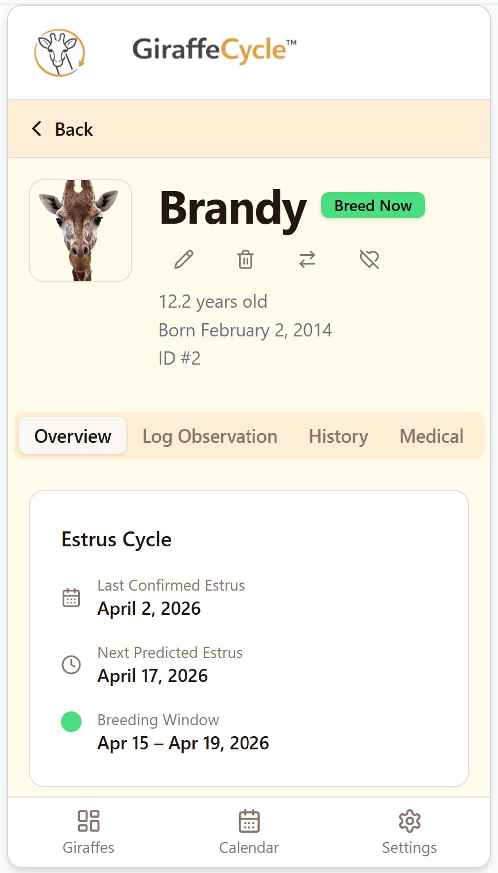The height and width of the screenshot is (873, 498).
Task: Click the trash delete icon
Action: point(245,260)
